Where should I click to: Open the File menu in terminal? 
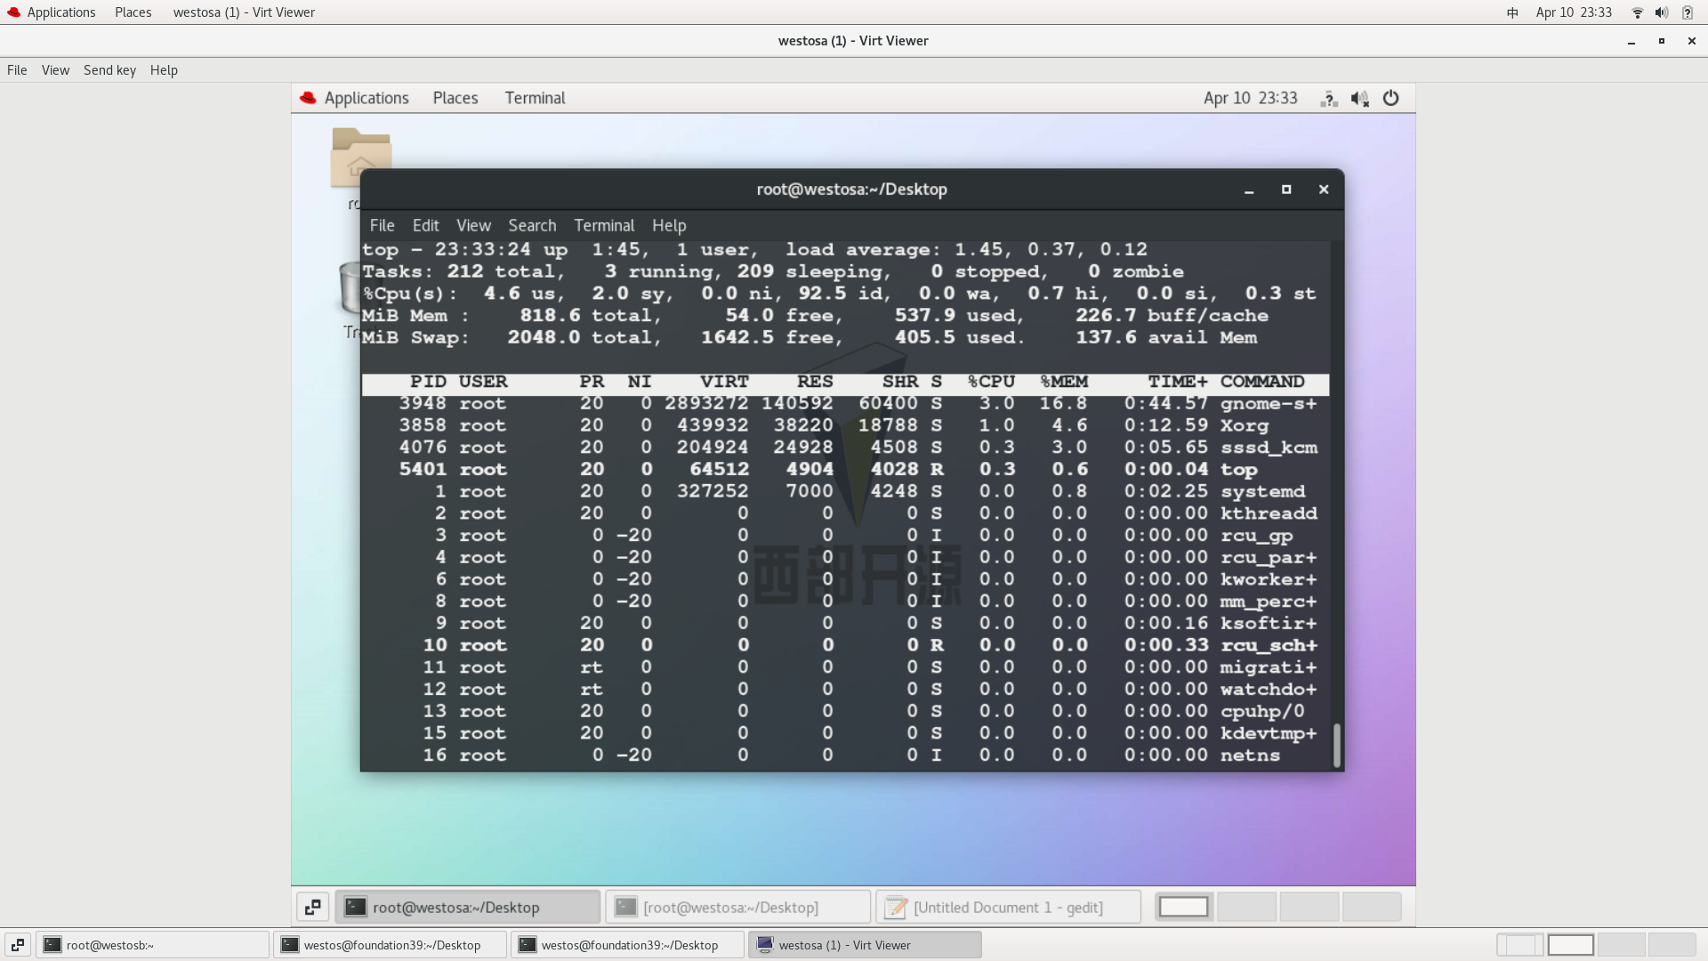(x=382, y=225)
